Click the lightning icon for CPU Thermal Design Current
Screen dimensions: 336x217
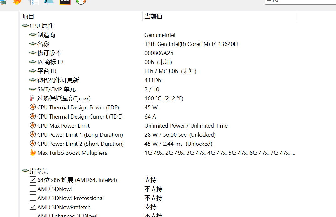pos(33,116)
